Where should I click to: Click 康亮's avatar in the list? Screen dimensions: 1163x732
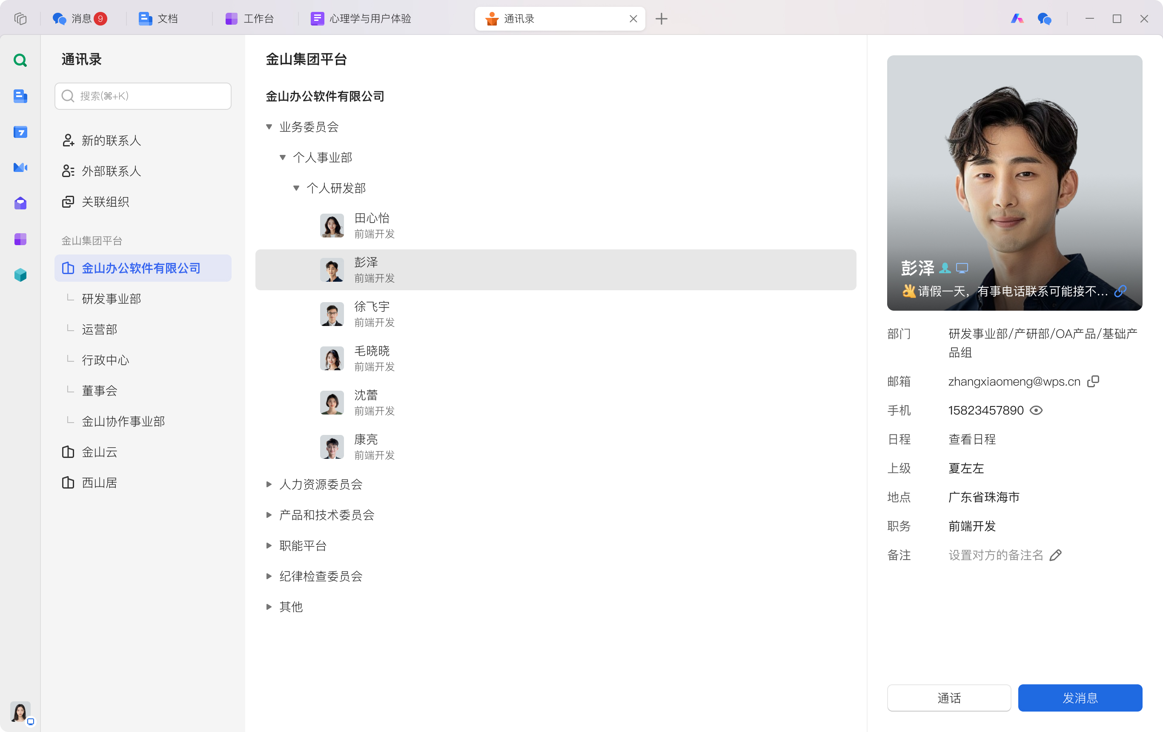click(332, 446)
